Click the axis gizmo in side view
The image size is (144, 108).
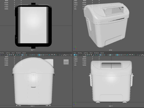tap(75, 103)
